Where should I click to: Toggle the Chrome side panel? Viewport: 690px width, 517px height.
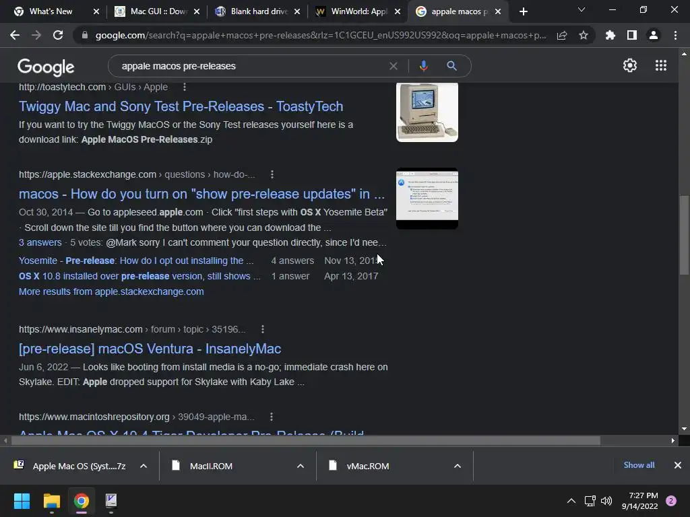tap(632, 35)
